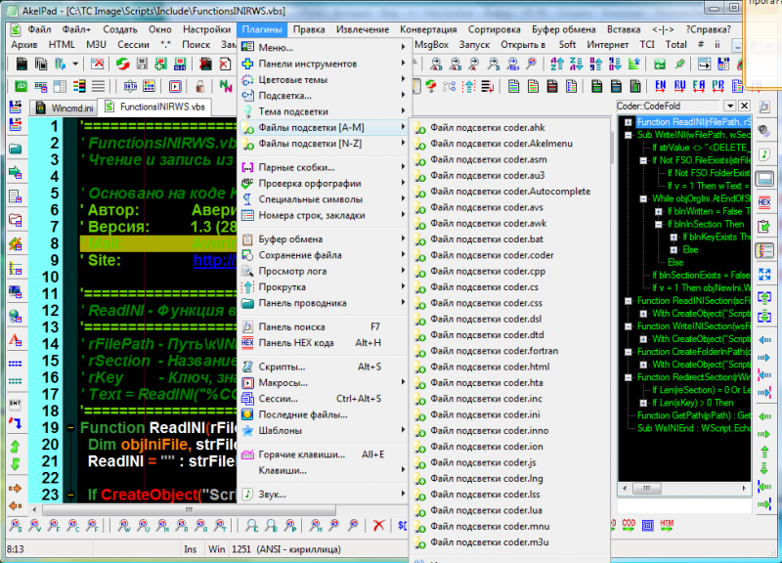Click the RU language toolbar icon
Screen dimensions: 782x563
(678, 86)
